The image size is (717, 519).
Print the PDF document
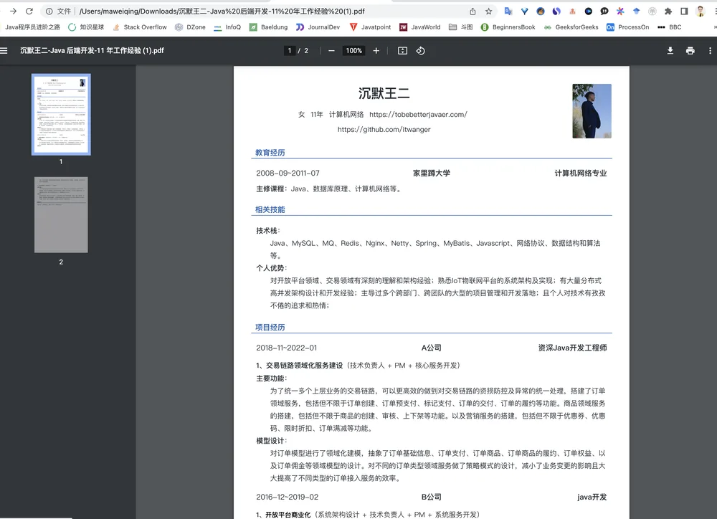coord(690,51)
